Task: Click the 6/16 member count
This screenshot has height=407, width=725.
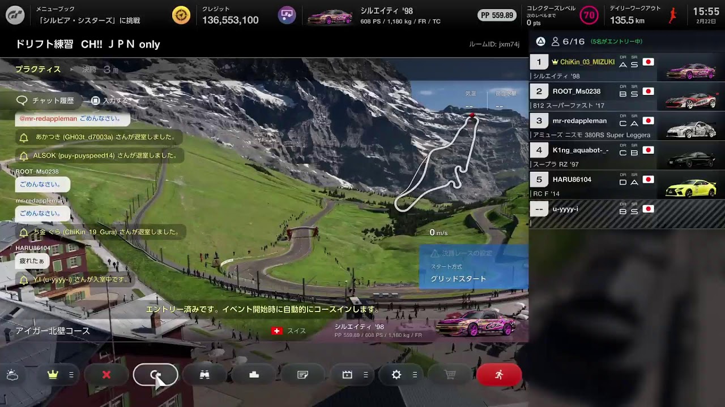Action: [x=574, y=41]
